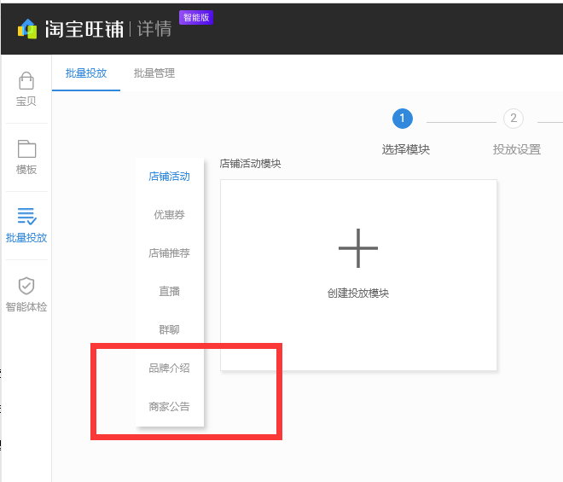563x482 pixels.
Task: Open the 智能体检 shield icon in sidebar
Action: tap(26, 286)
